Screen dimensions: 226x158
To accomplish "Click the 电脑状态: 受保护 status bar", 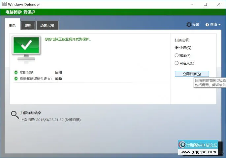I will click(x=113, y=12).
